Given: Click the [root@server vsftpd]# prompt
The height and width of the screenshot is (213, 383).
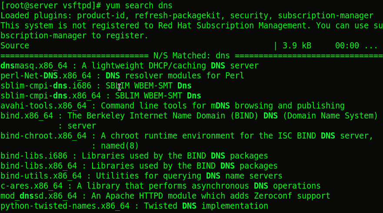Looking at the screenshot, I should coord(51,5).
